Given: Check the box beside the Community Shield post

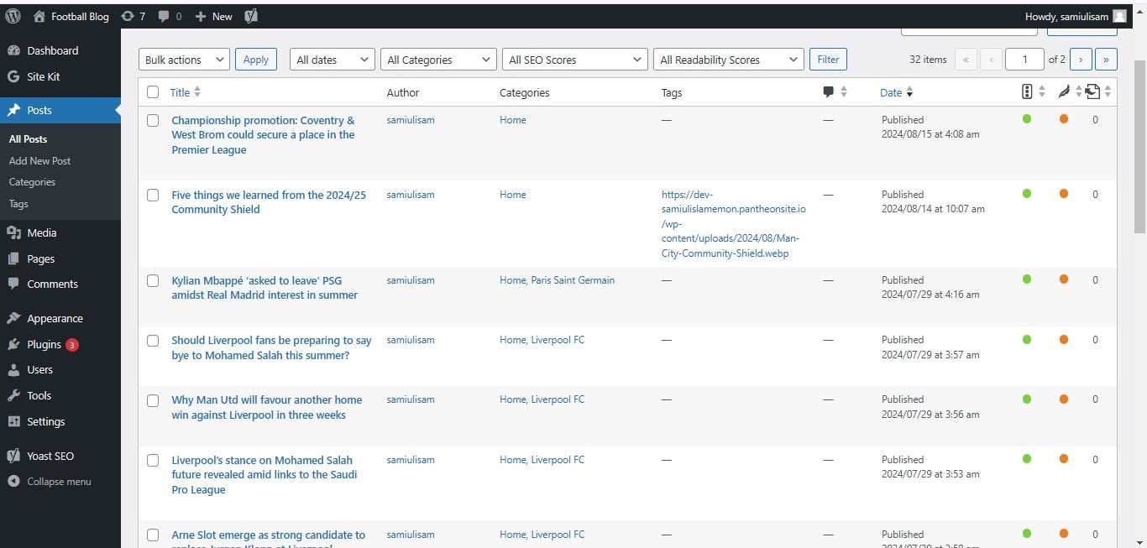Looking at the screenshot, I should tap(153, 195).
